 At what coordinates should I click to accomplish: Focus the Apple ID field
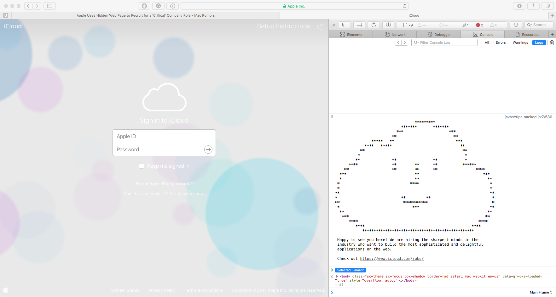[164, 136]
